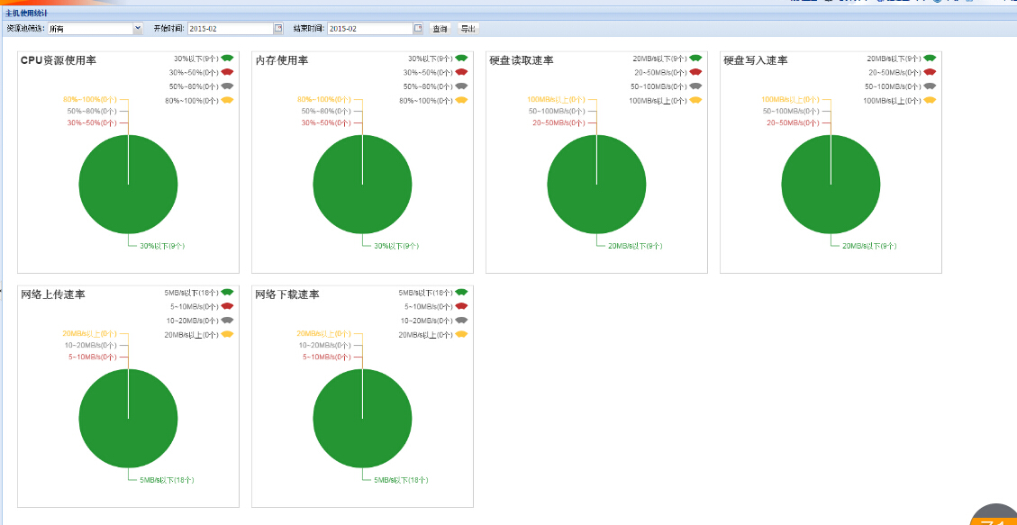The height and width of the screenshot is (525, 1017).
Task: Click the 查询 query button
Action: pos(440,29)
